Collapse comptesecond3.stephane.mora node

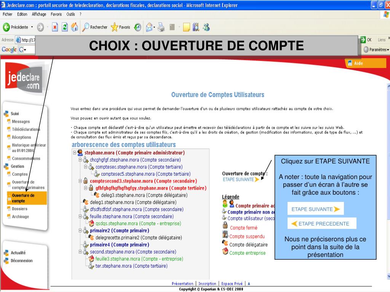(80, 181)
